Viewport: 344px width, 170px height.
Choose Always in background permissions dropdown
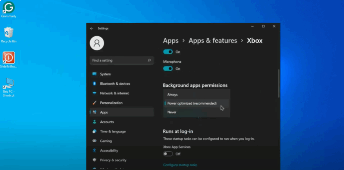click(x=197, y=94)
